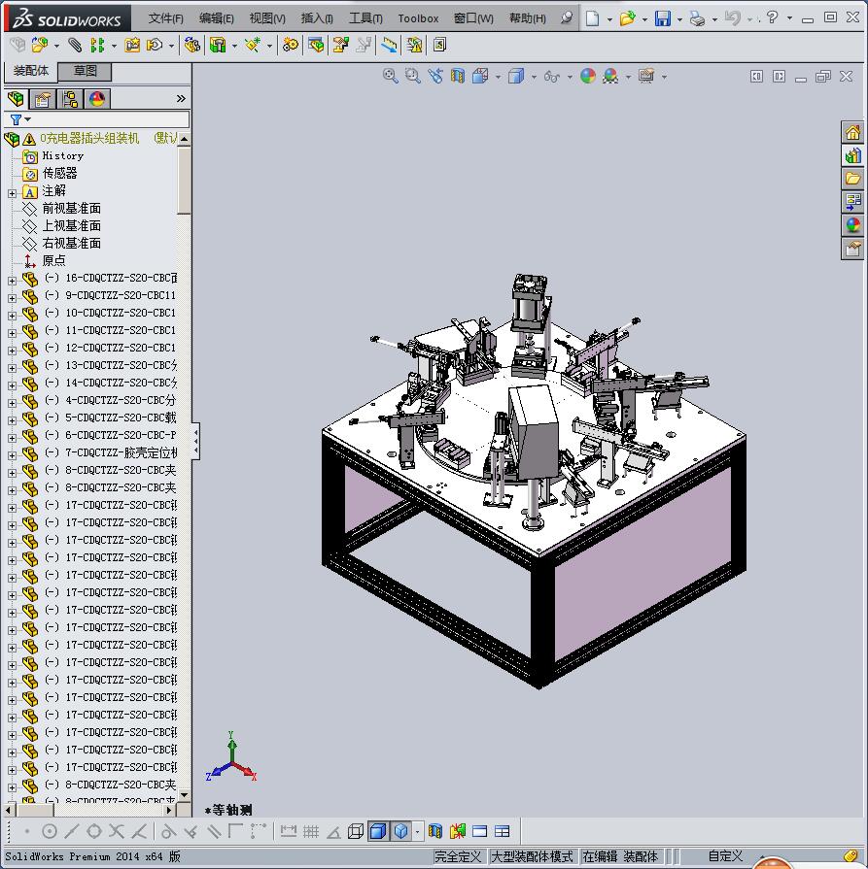Open the Custom Properties task pane icon
Image resolution: width=868 pixels, height=869 pixels.
point(852,249)
